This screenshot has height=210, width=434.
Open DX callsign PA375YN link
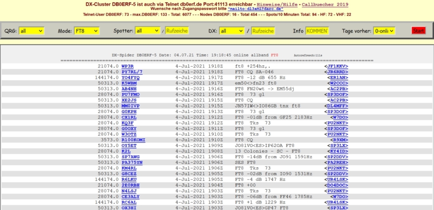pos(132,162)
